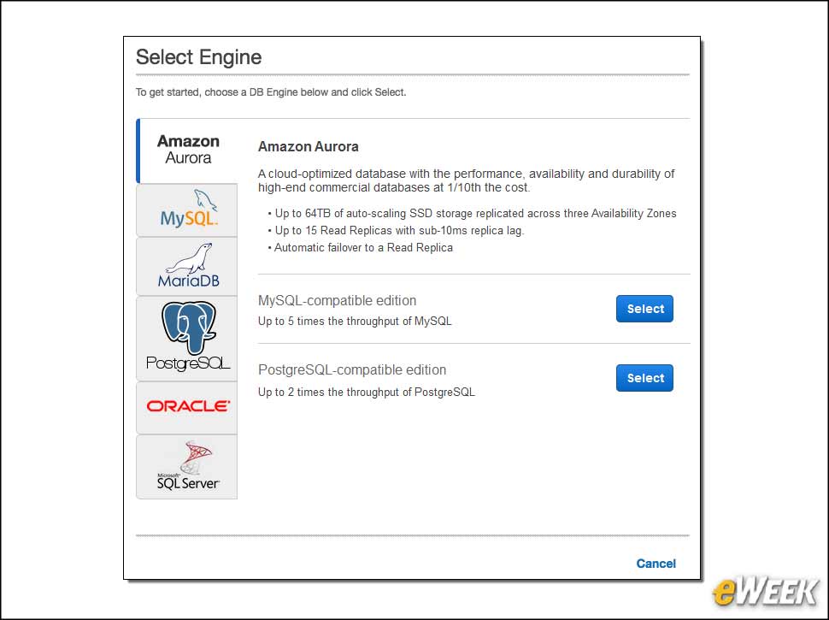829x620 pixels.
Task: Click the 'A cloud-optimized database' description paragraph
Action: [467, 180]
